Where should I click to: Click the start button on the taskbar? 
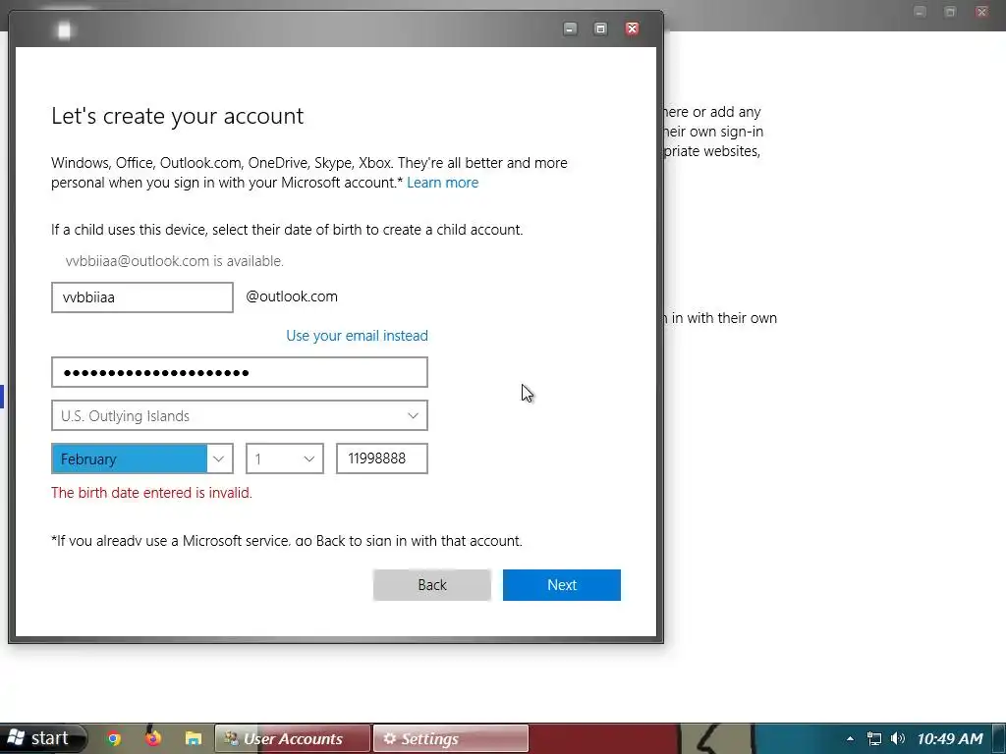pyautogui.click(x=42, y=738)
